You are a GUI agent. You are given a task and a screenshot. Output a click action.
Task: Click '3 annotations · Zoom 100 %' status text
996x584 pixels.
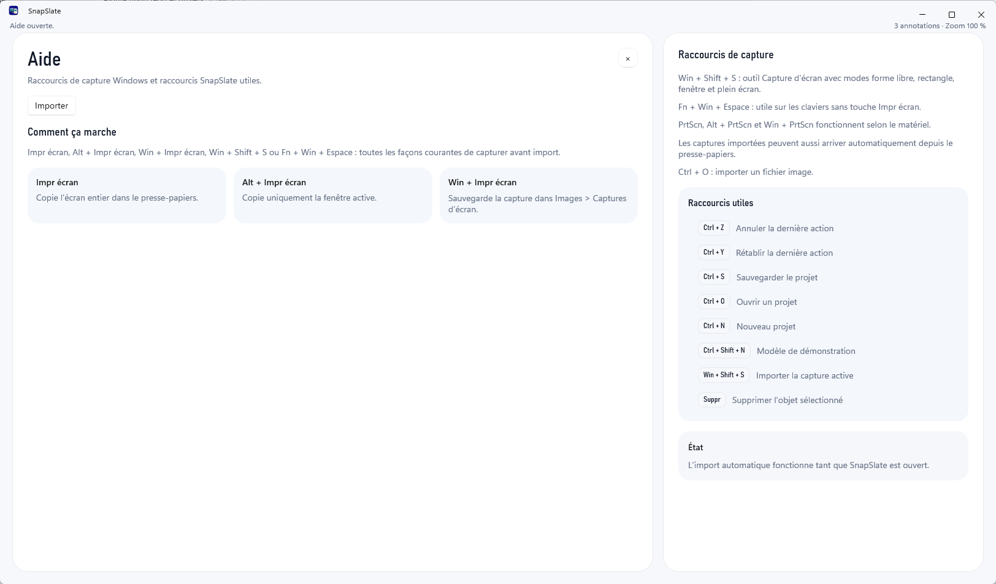tap(940, 26)
